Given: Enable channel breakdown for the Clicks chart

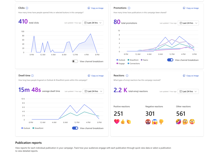Looking at the screenshot, I should tap(75, 61).
